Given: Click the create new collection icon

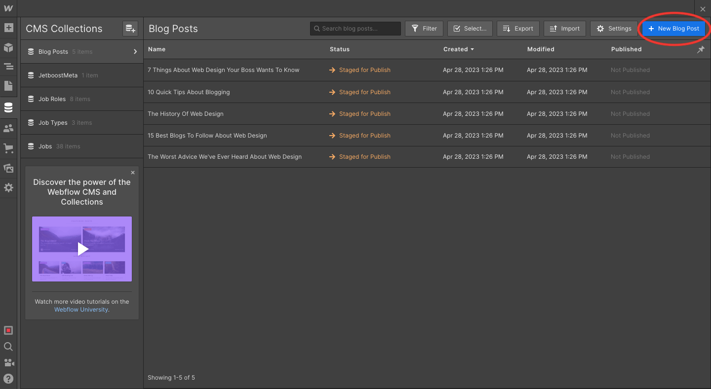Looking at the screenshot, I should click(130, 29).
